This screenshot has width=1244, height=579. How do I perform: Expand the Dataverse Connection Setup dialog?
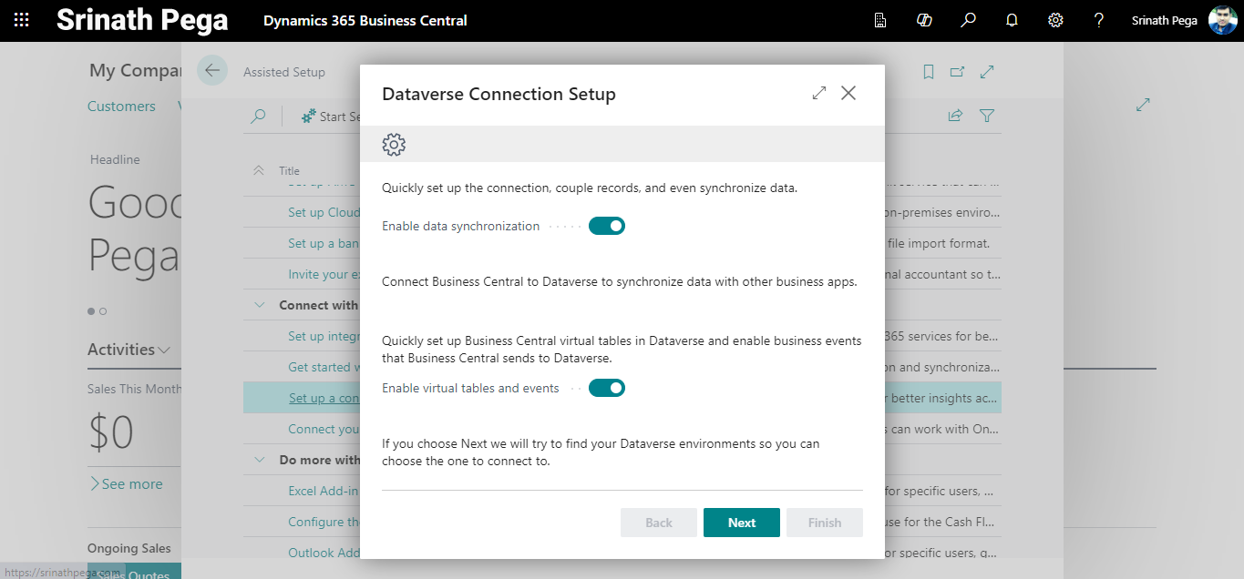coord(818,93)
